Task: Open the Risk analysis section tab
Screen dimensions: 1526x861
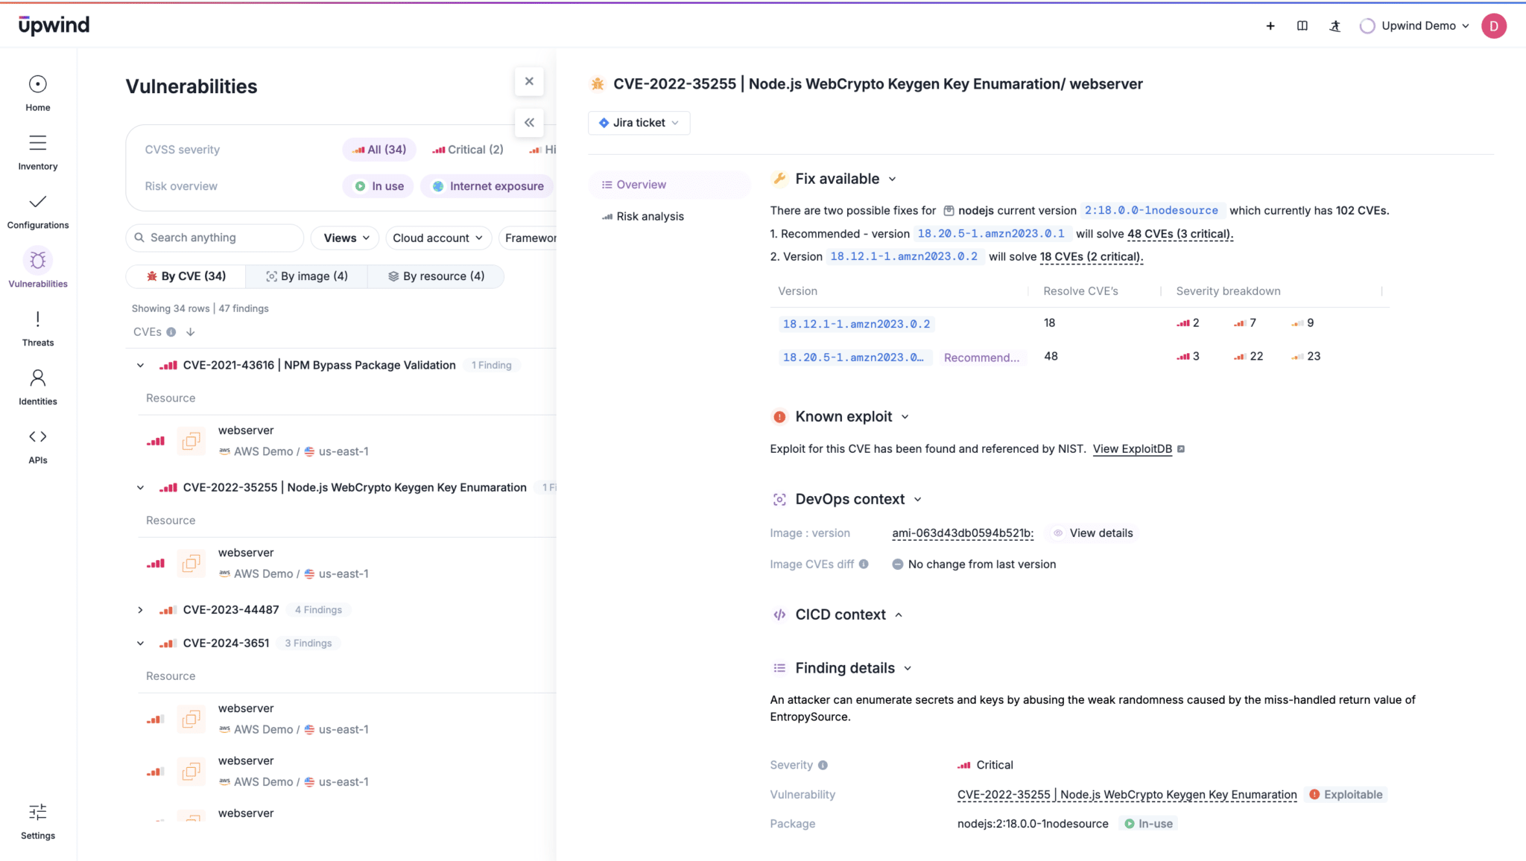Action: click(x=650, y=217)
